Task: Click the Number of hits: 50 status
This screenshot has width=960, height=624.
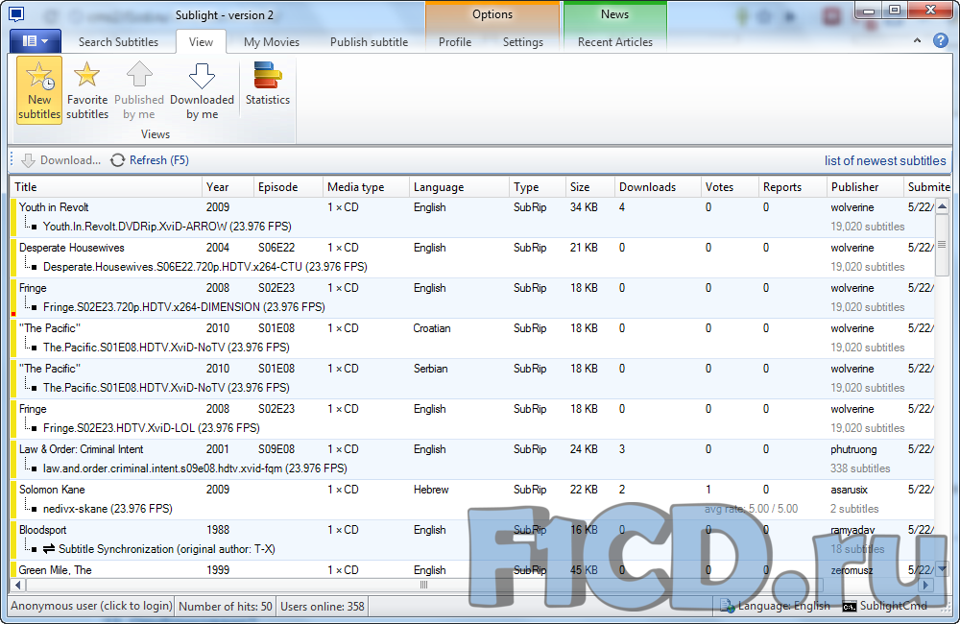Action: coord(226,607)
